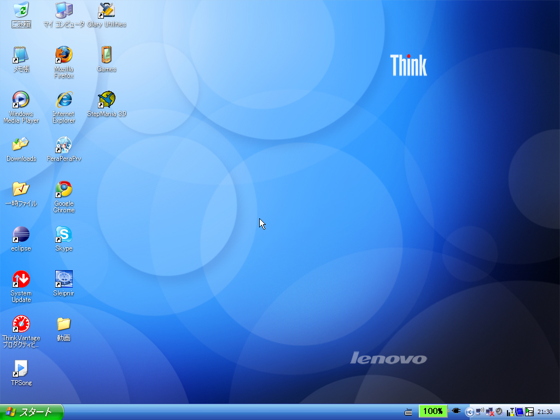The height and width of the screenshot is (420, 560).
Task: Open the Start (スタート) menu
Action: [x=31, y=412]
